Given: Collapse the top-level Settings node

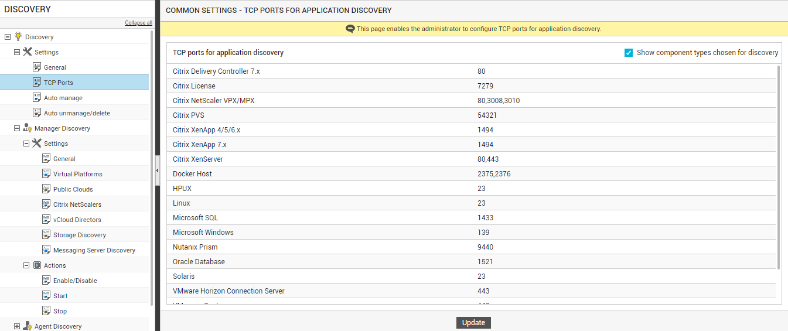Looking at the screenshot, I should (x=17, y=52).
